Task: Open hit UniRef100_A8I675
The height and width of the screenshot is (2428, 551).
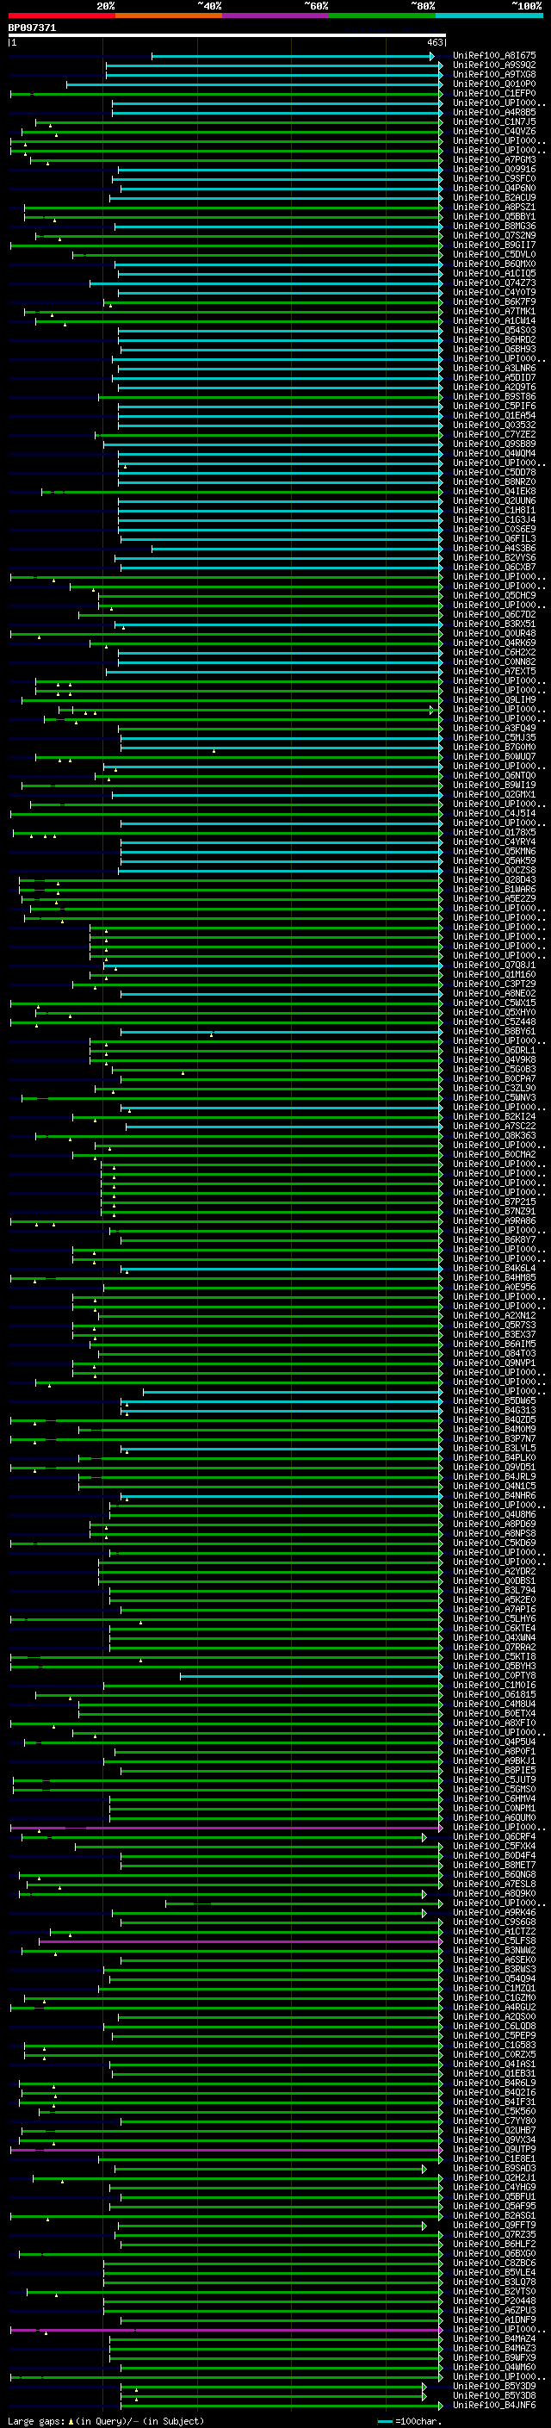Action: [x=494, y=57]
